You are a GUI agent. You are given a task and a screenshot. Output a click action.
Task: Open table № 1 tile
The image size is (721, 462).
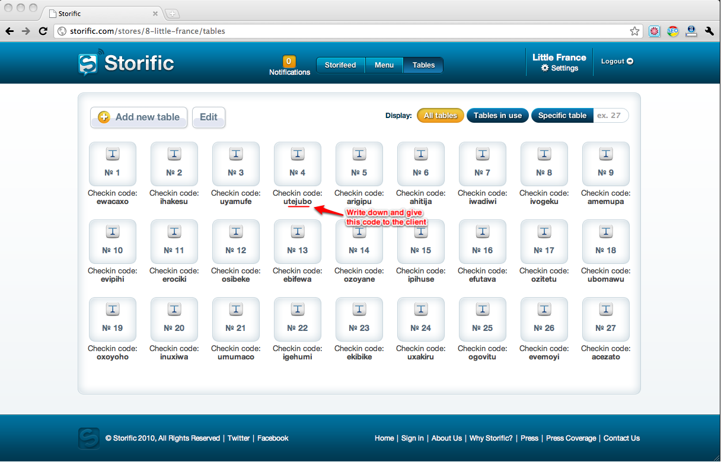tap(112, 164)
